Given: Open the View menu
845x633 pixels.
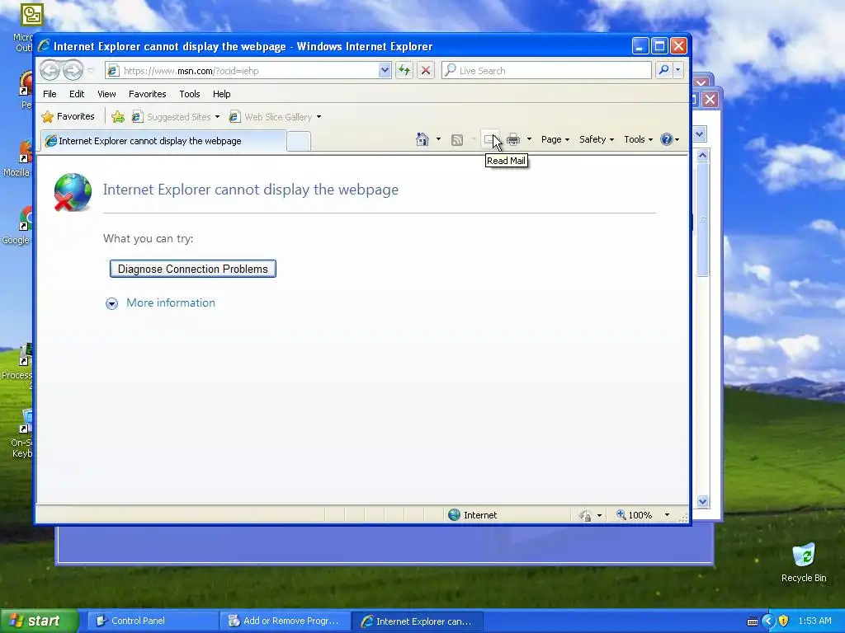Looking at the screenshot, I should click(106, 94).
